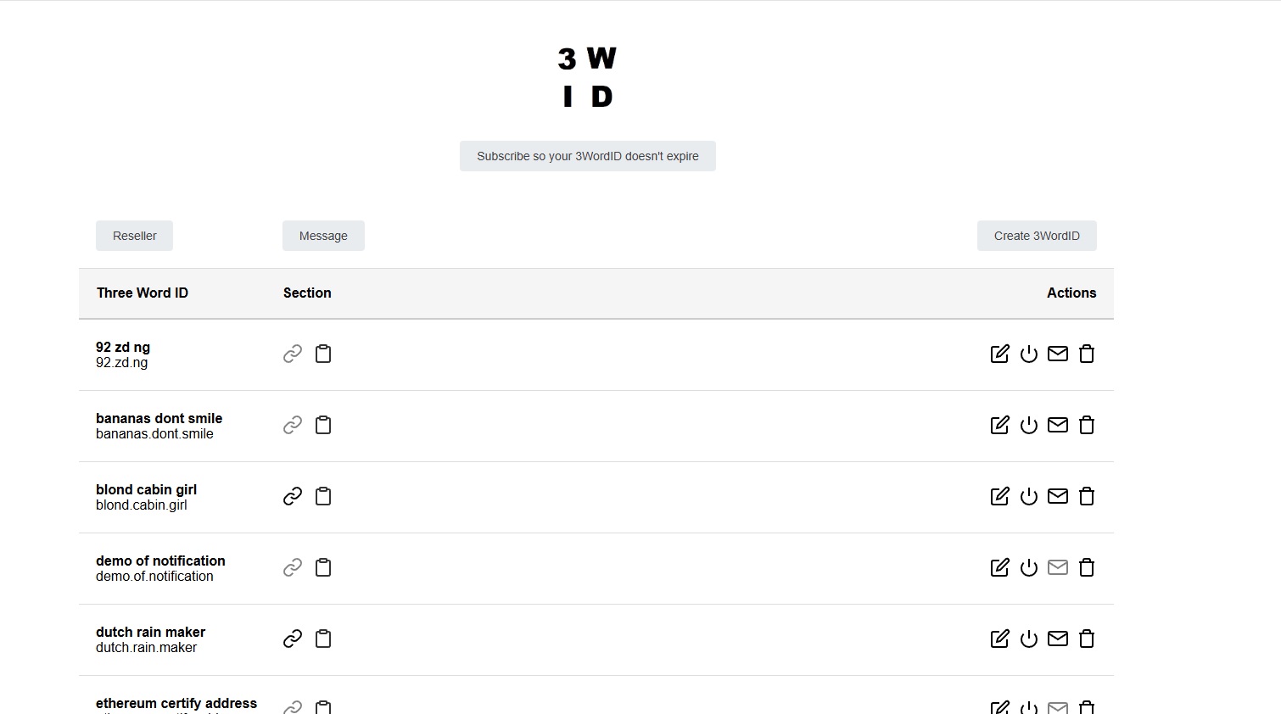Click the 'bananas.dont.smile' dotted text

coord(154,433)
